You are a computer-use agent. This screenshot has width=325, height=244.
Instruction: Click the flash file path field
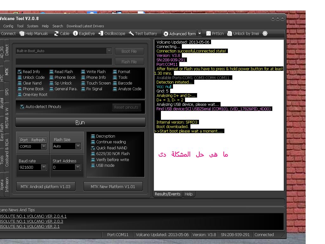[x=64, y=62]
